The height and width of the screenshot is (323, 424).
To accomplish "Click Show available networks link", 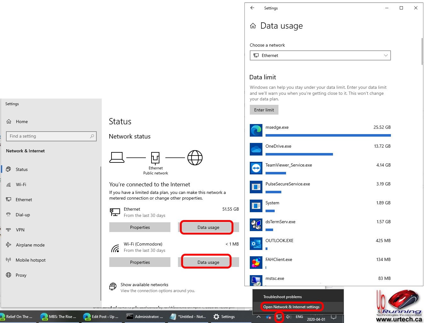I will (x=144, y=285).
